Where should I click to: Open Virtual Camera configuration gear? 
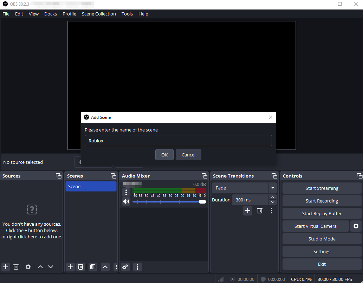point(356,226)
